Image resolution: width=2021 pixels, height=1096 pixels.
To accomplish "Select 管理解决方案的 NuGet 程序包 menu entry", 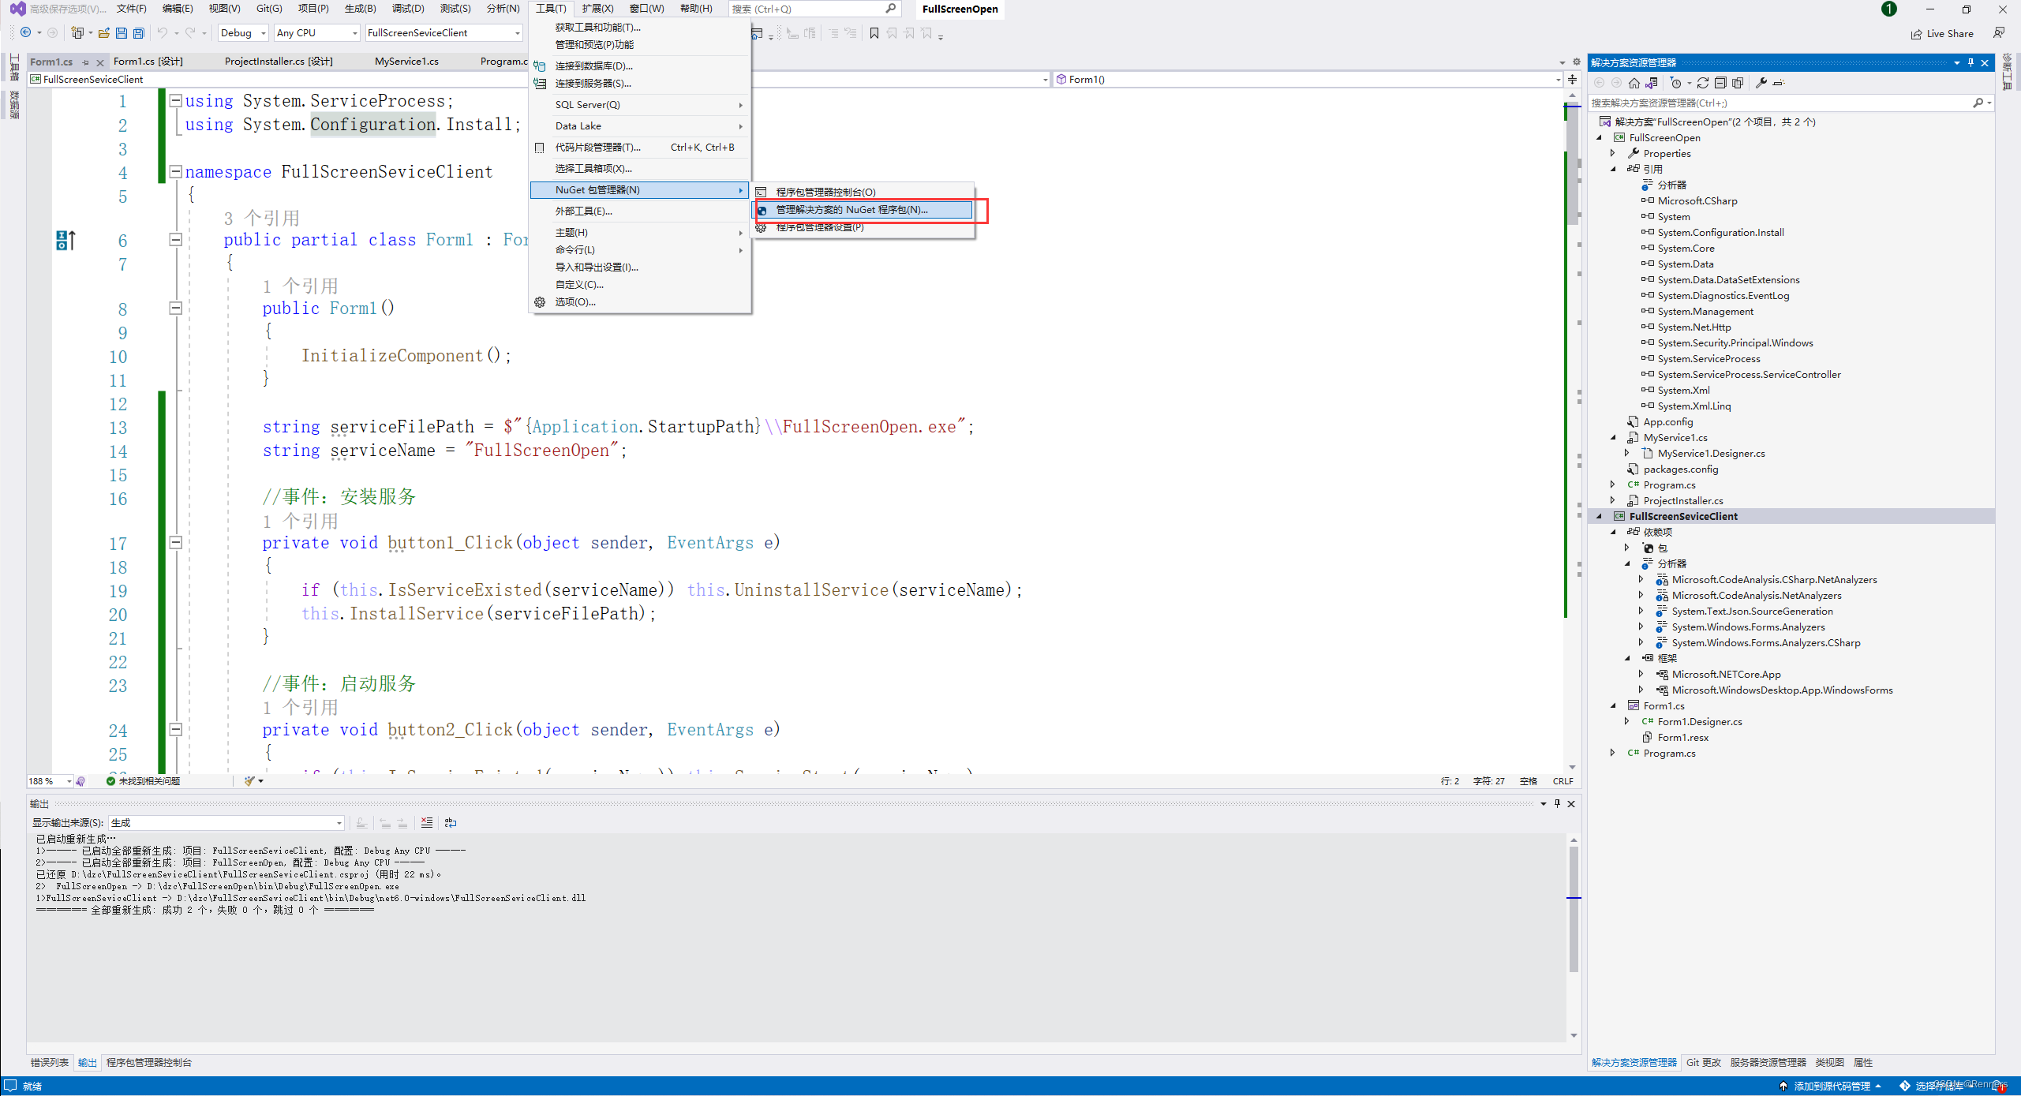I will [851, 210].
